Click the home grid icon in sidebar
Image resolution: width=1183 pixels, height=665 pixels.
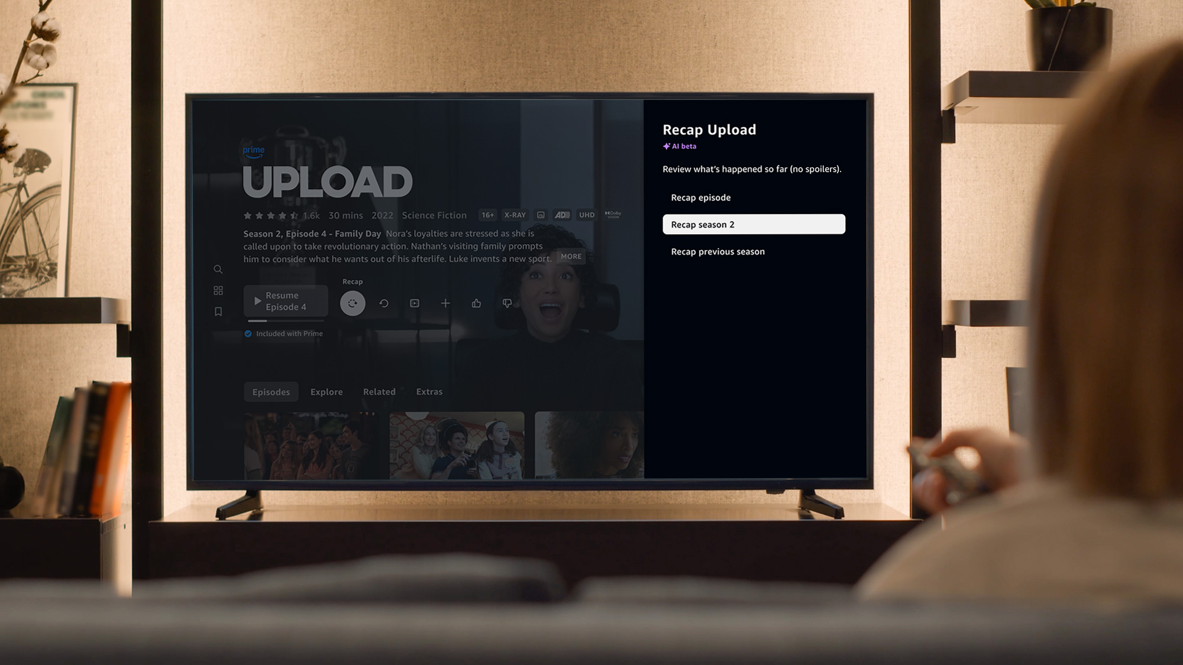pyautogui.click(x=218, y=290)
